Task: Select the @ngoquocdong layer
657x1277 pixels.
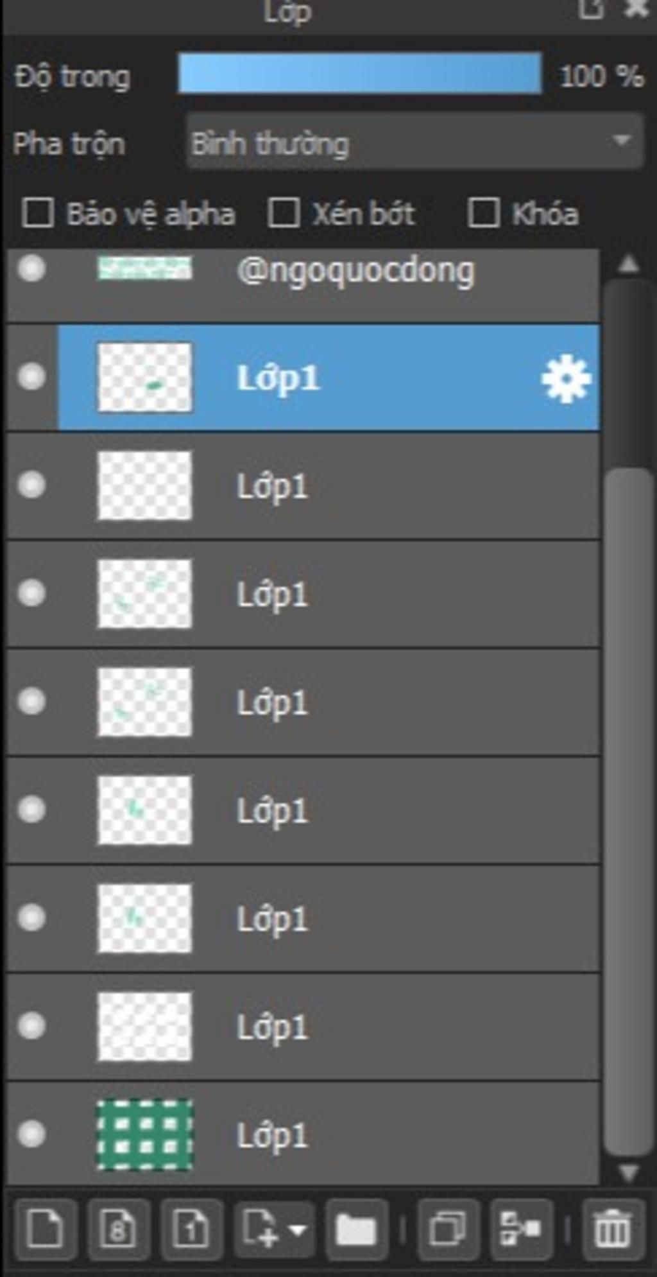Action: pos(303,286)
